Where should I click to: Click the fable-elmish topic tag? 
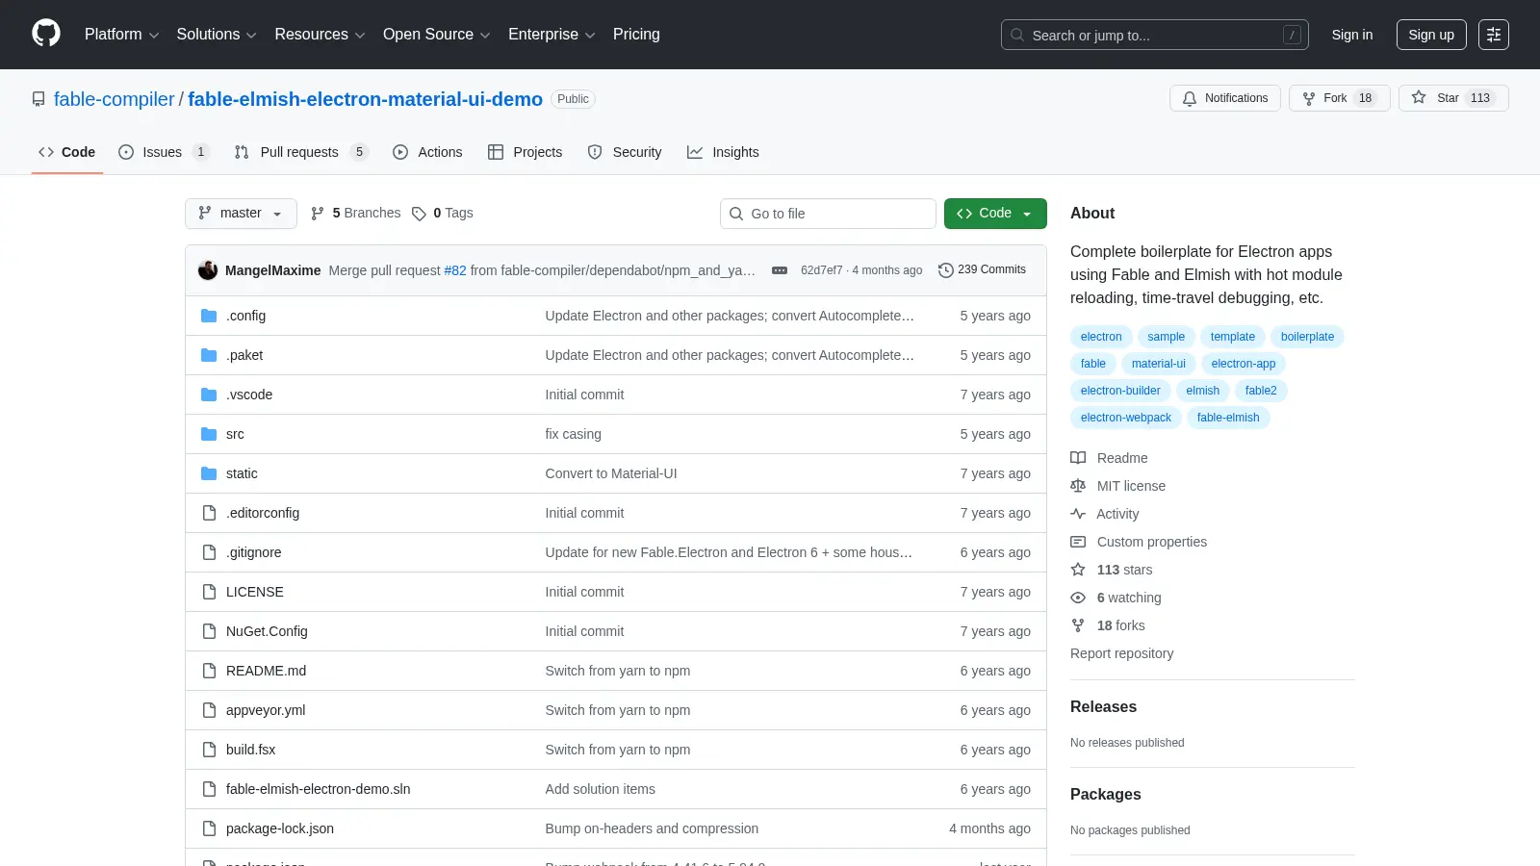(x=1228, y=418)
